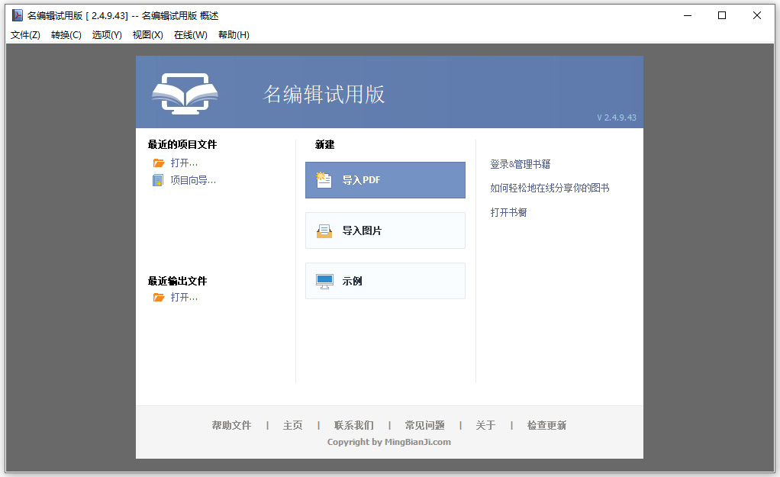Image resolution: width=780 pixels, height=477 pixels.
Task: Click the yellow PDF icon on 导入PDF button
Action: pyautogui.click(x=325, y=179)
